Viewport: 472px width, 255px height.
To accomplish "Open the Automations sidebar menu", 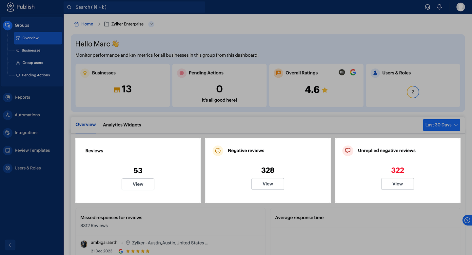I will (x=27, y=115).
